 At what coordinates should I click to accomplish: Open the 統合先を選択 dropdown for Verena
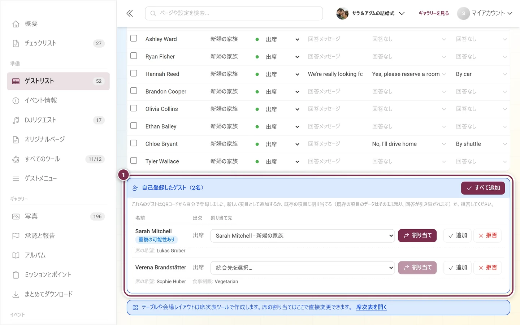coord(303,268)
